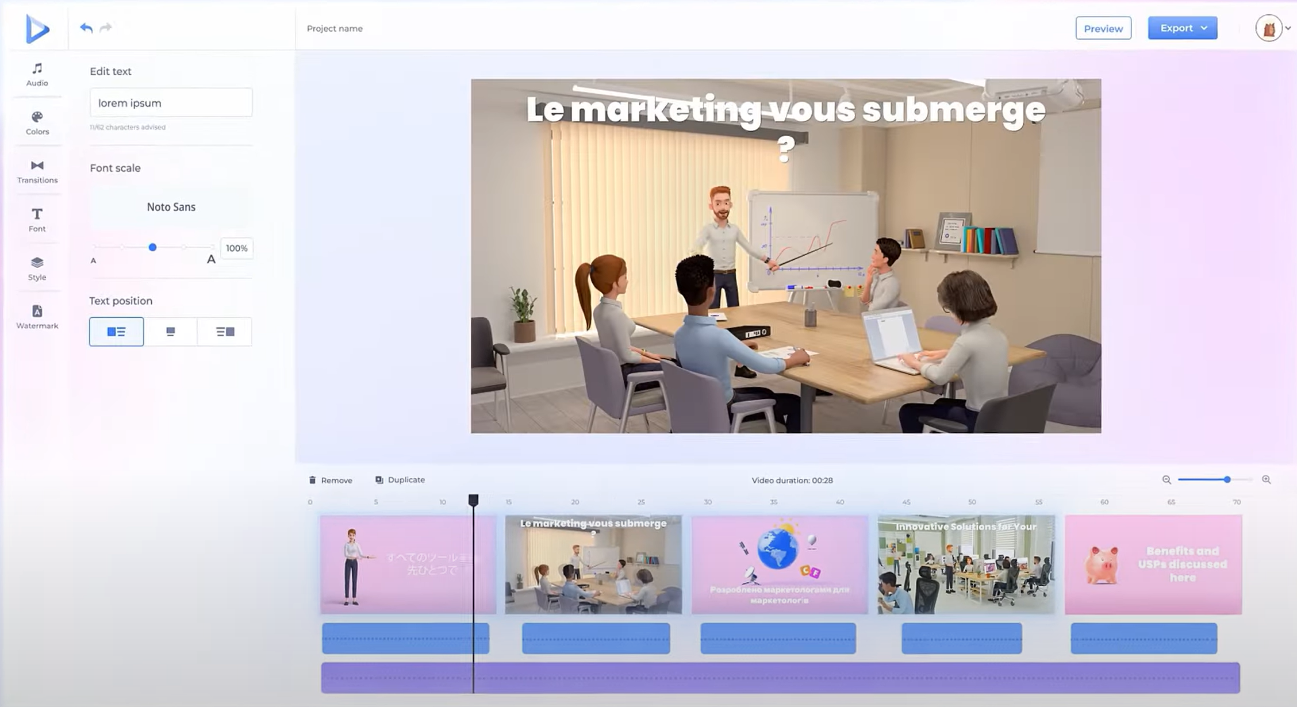This screenshot has height=707, width=1297.
Task: Click the undo arrow
Action: (86, 28)
